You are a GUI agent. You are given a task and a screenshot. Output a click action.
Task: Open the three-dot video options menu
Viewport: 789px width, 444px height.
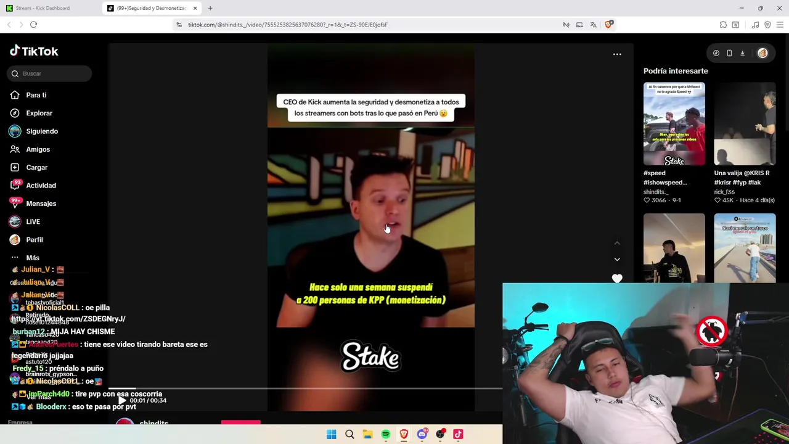pos(617,54)
